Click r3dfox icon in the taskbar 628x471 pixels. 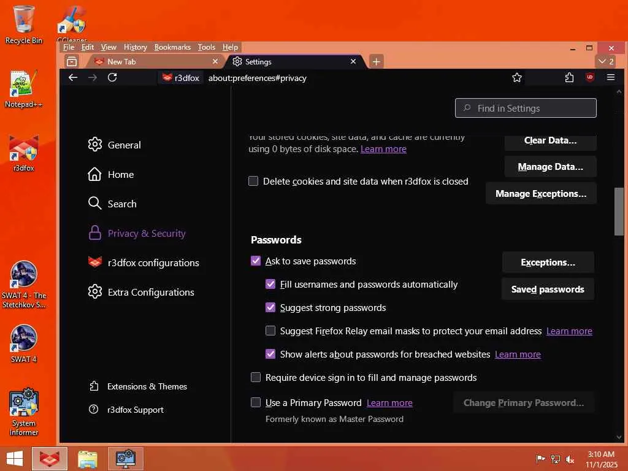coord(50,459)
